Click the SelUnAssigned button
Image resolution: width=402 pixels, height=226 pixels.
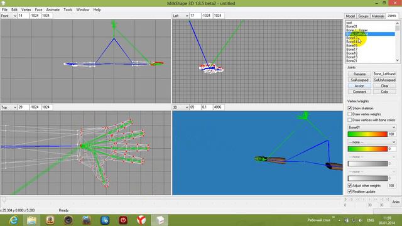[x=384, y=80]
